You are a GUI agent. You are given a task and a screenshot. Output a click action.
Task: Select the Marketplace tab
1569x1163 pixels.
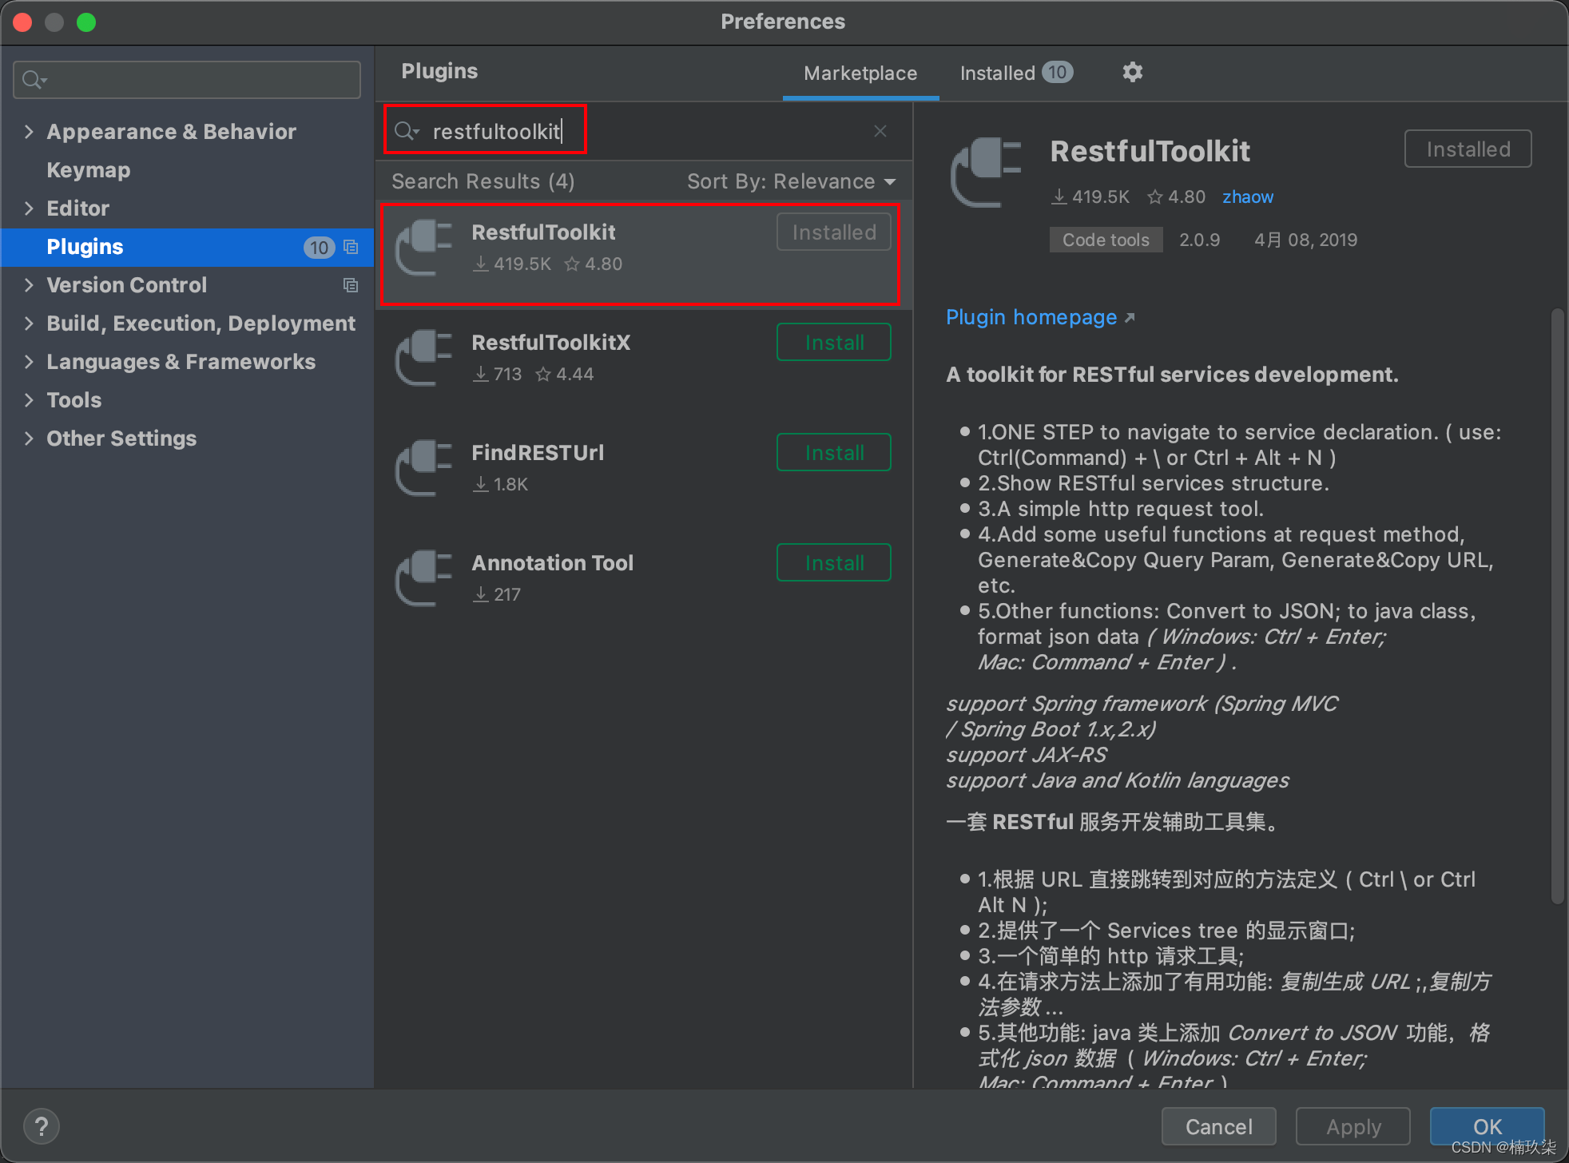(x=860, y=73)
